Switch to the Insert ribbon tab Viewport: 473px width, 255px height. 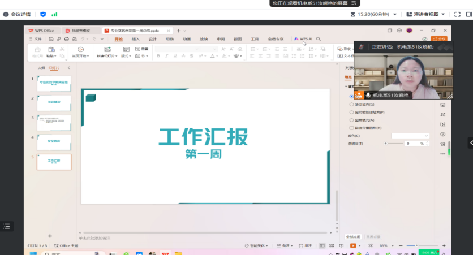coord(135,39)
